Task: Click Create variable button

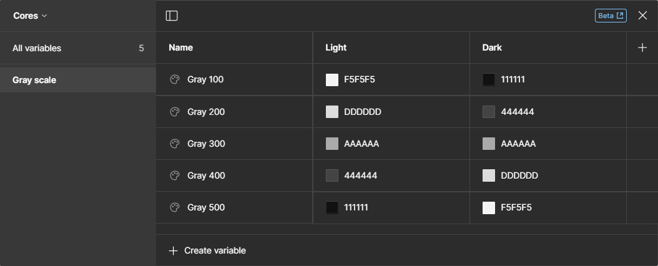Action: 207,250
